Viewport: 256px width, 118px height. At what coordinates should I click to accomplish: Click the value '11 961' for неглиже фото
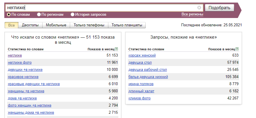tap(112, 63)
